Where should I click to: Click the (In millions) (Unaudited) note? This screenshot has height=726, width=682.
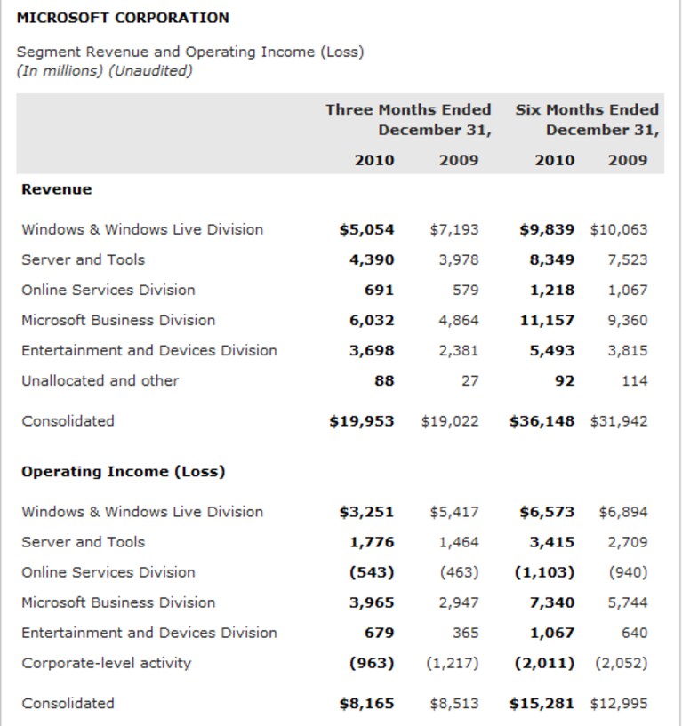pyautogui.click(x=105, y=71)
